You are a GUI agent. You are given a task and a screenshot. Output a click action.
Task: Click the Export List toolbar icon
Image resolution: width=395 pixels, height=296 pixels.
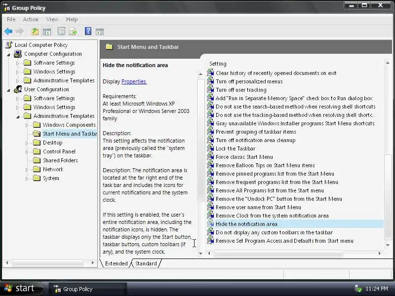coord(73,32)
